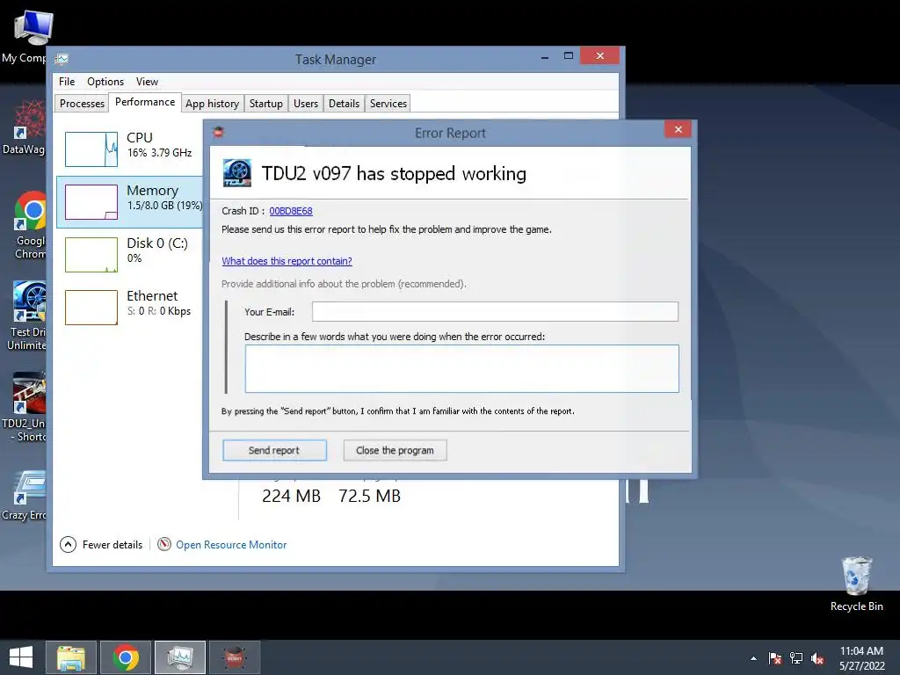Click the Task Manager title bar icon
Screen dimensions: 900x675
point(62,59)
